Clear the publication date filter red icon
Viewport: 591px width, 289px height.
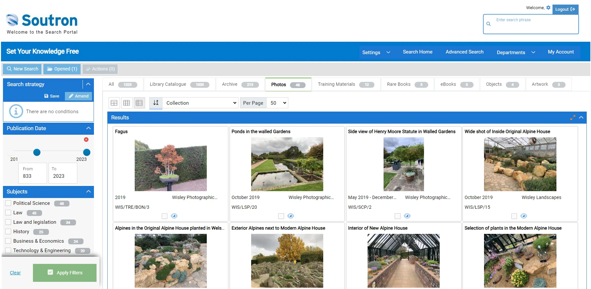pos(86,140)
